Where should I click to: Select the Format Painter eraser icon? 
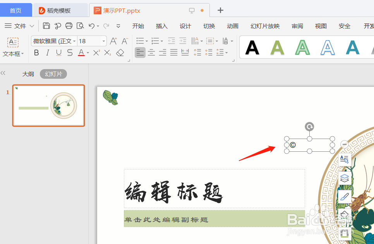120,53
